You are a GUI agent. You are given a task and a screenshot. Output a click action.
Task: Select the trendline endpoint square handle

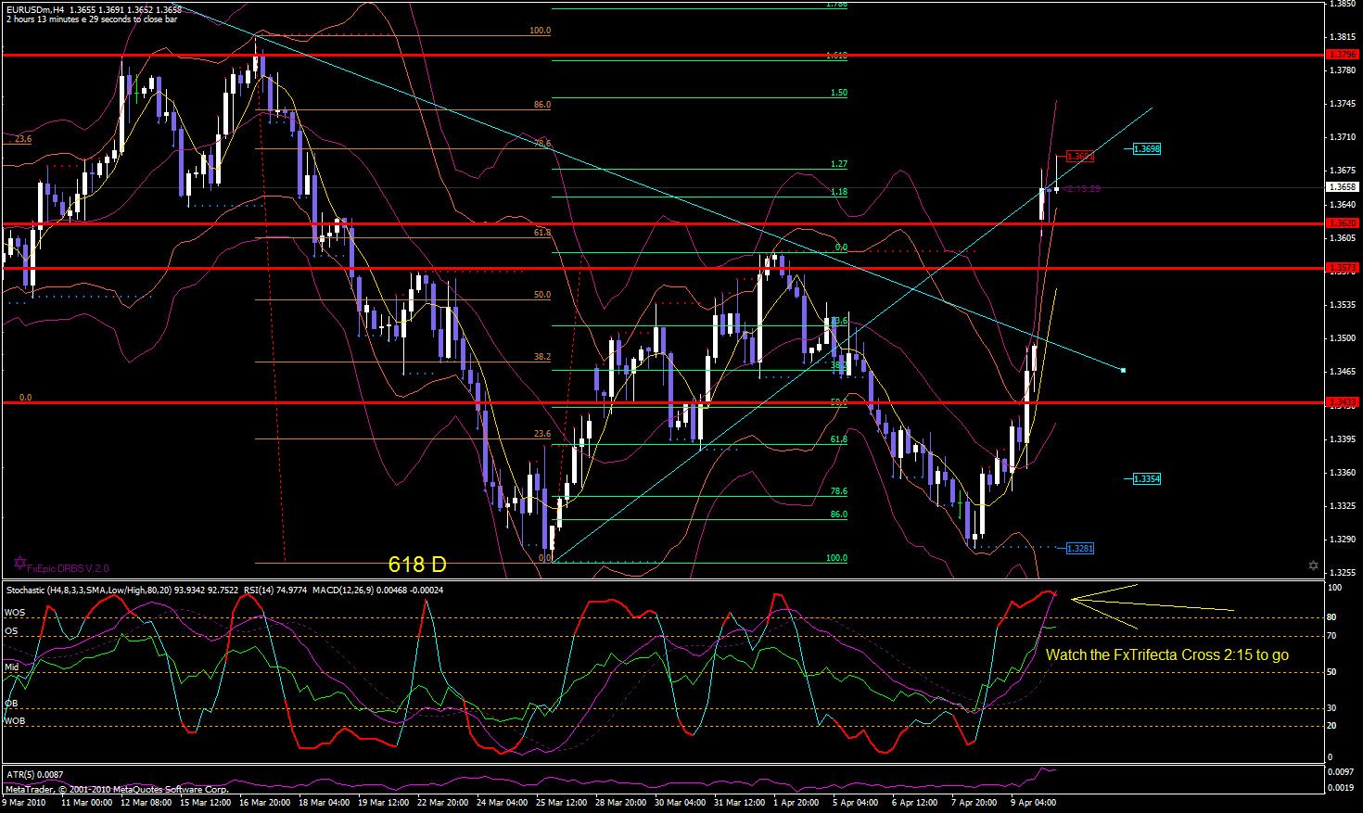(x=1124, y=371)
